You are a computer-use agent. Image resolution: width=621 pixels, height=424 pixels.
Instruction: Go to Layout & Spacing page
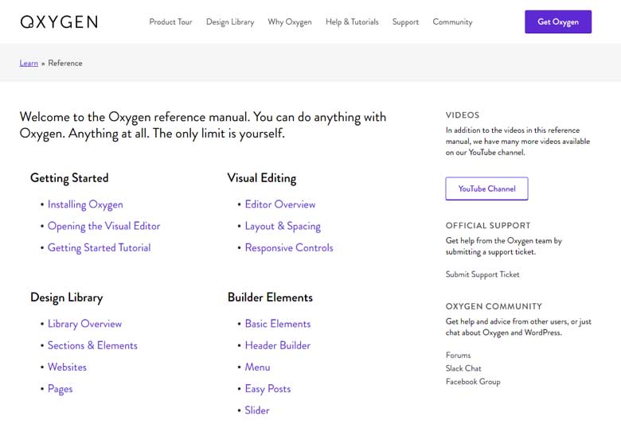[283, 227]
